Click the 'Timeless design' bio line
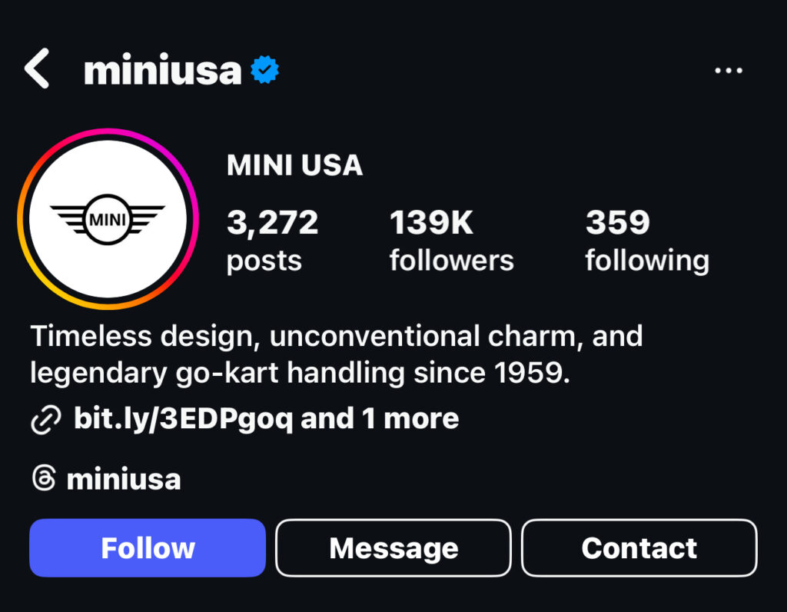Image resolution: width=787 pixels, height=612 pixels. [x=337, y=336]
